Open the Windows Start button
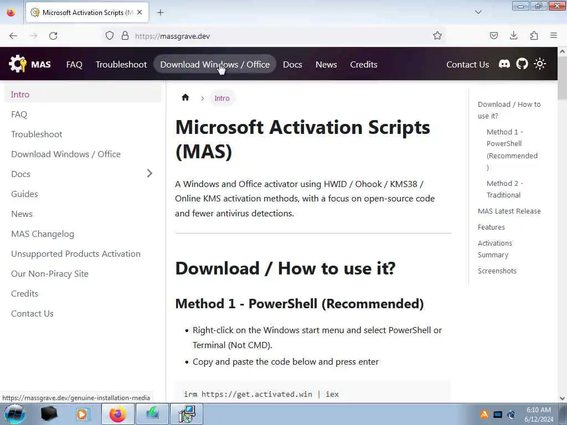Image resolution: width=567 pixels, height=425 pixels. click(15, 414)
